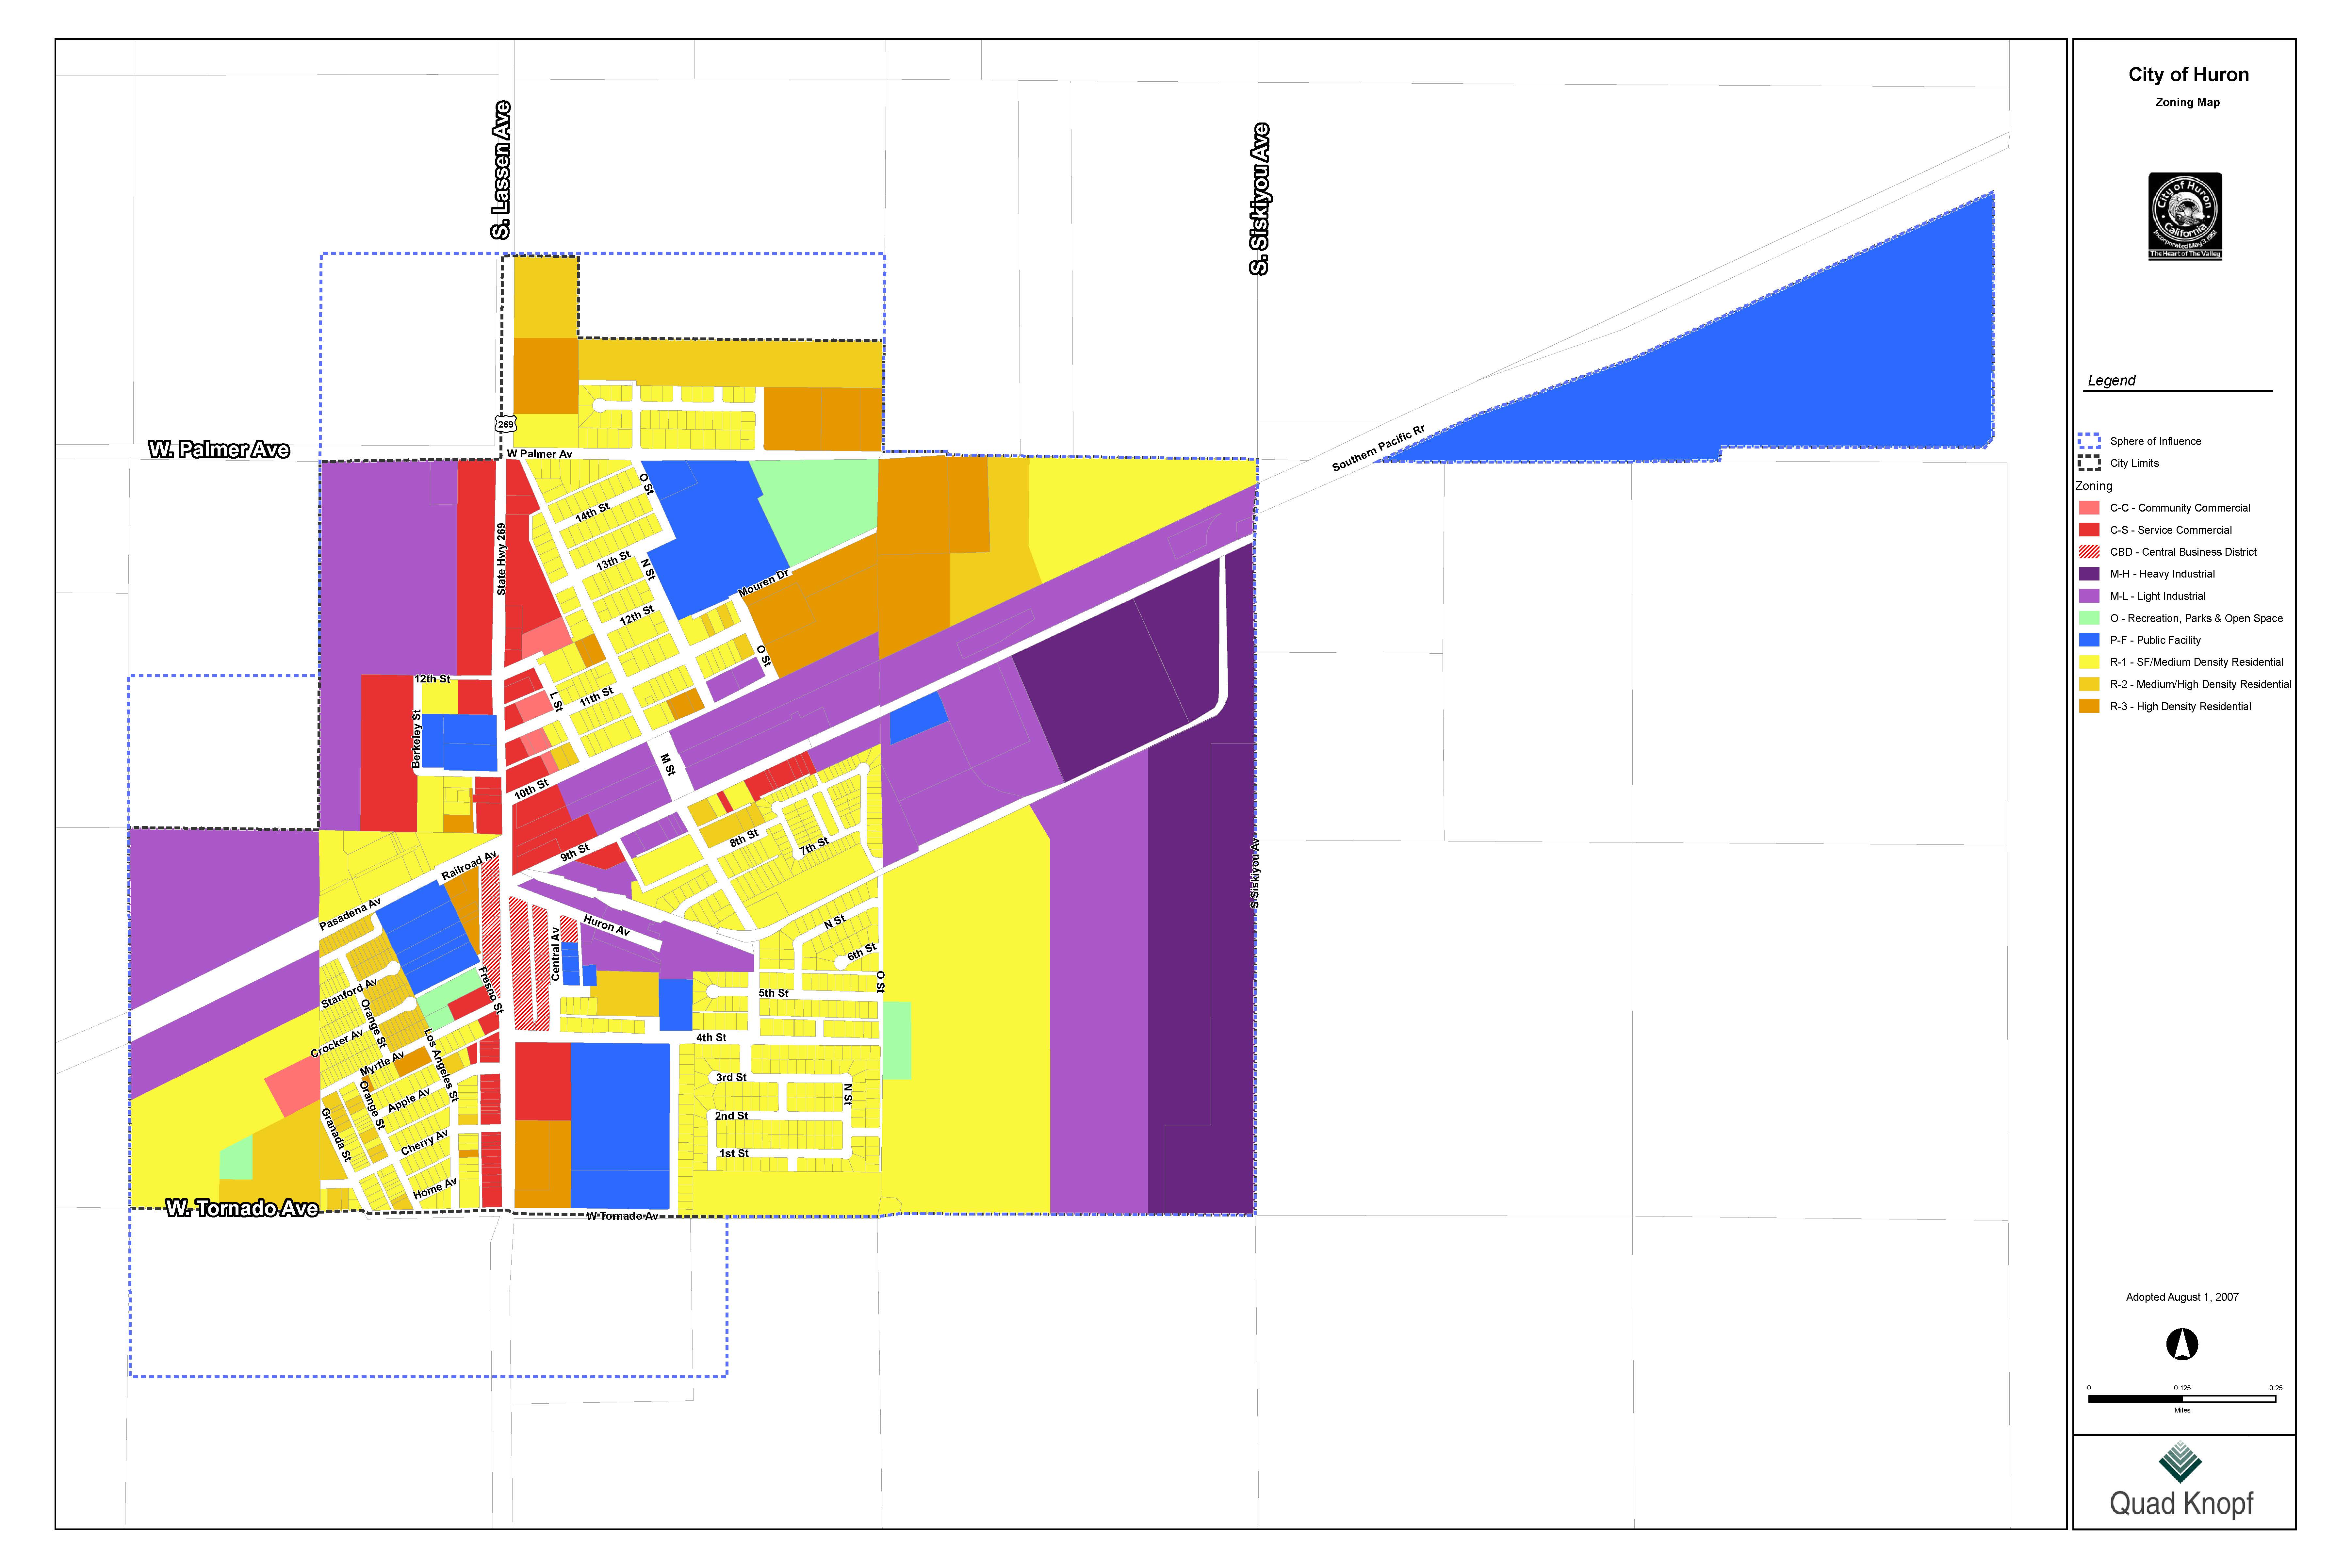
Task: Click the M-H Heavy Industrial swatch
Action: point(2089,574)
